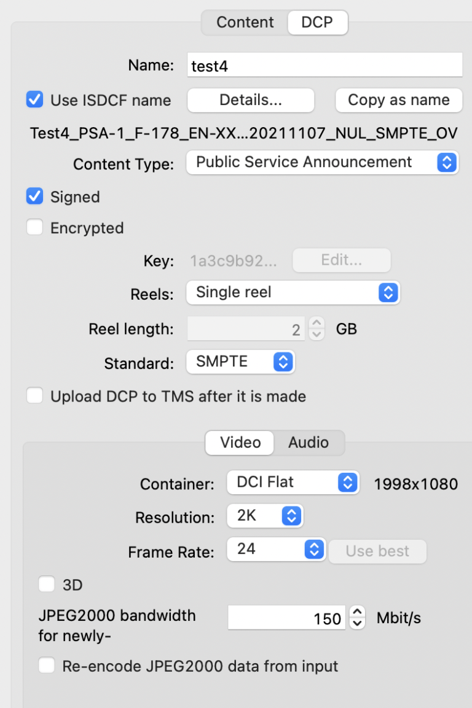Increase the JPEG2000 bandwidth with the stepper
Image resolution: width=472 pixels, height=708 pixels.
click(356, 613)
